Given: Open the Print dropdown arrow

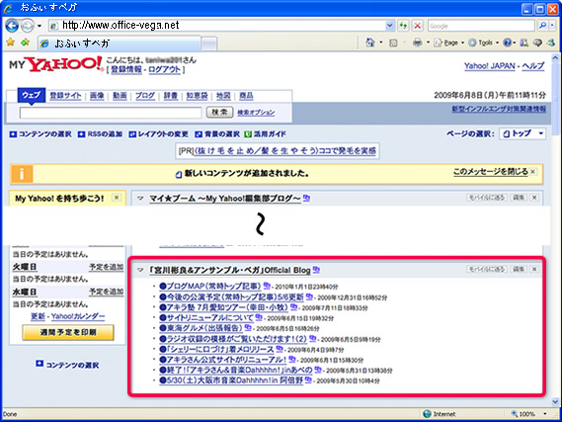Looking at the screenshot, I should tap(428, 42).
